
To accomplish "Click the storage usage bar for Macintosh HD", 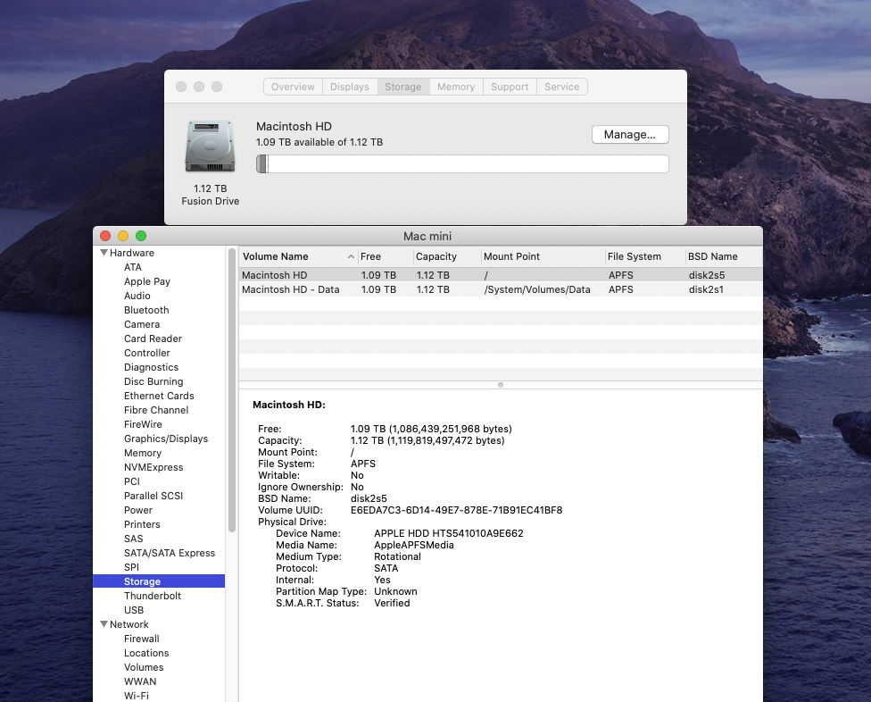I will click(x=462, y=164).
